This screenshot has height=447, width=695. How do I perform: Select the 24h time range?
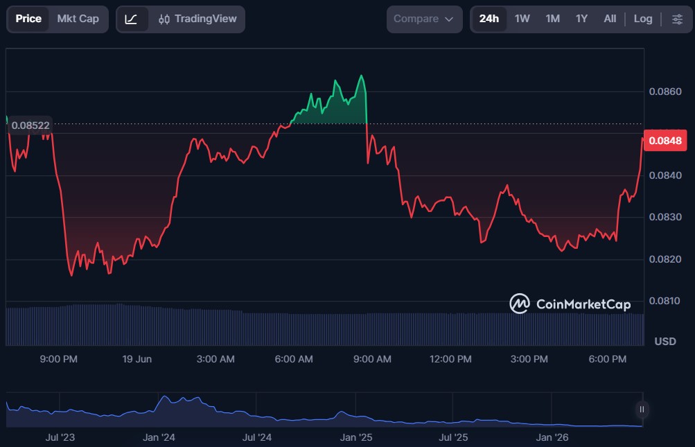[489, 19]
